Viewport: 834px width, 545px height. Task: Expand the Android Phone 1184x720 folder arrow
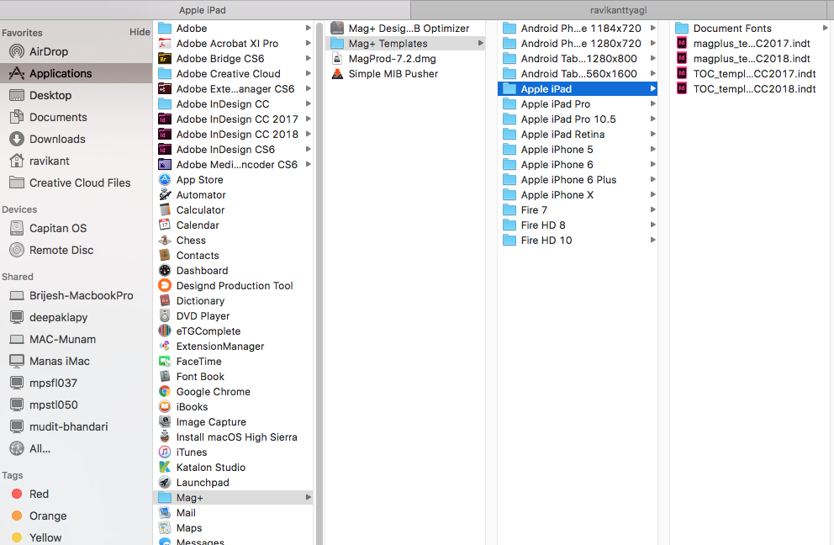[x=653, y=29]
